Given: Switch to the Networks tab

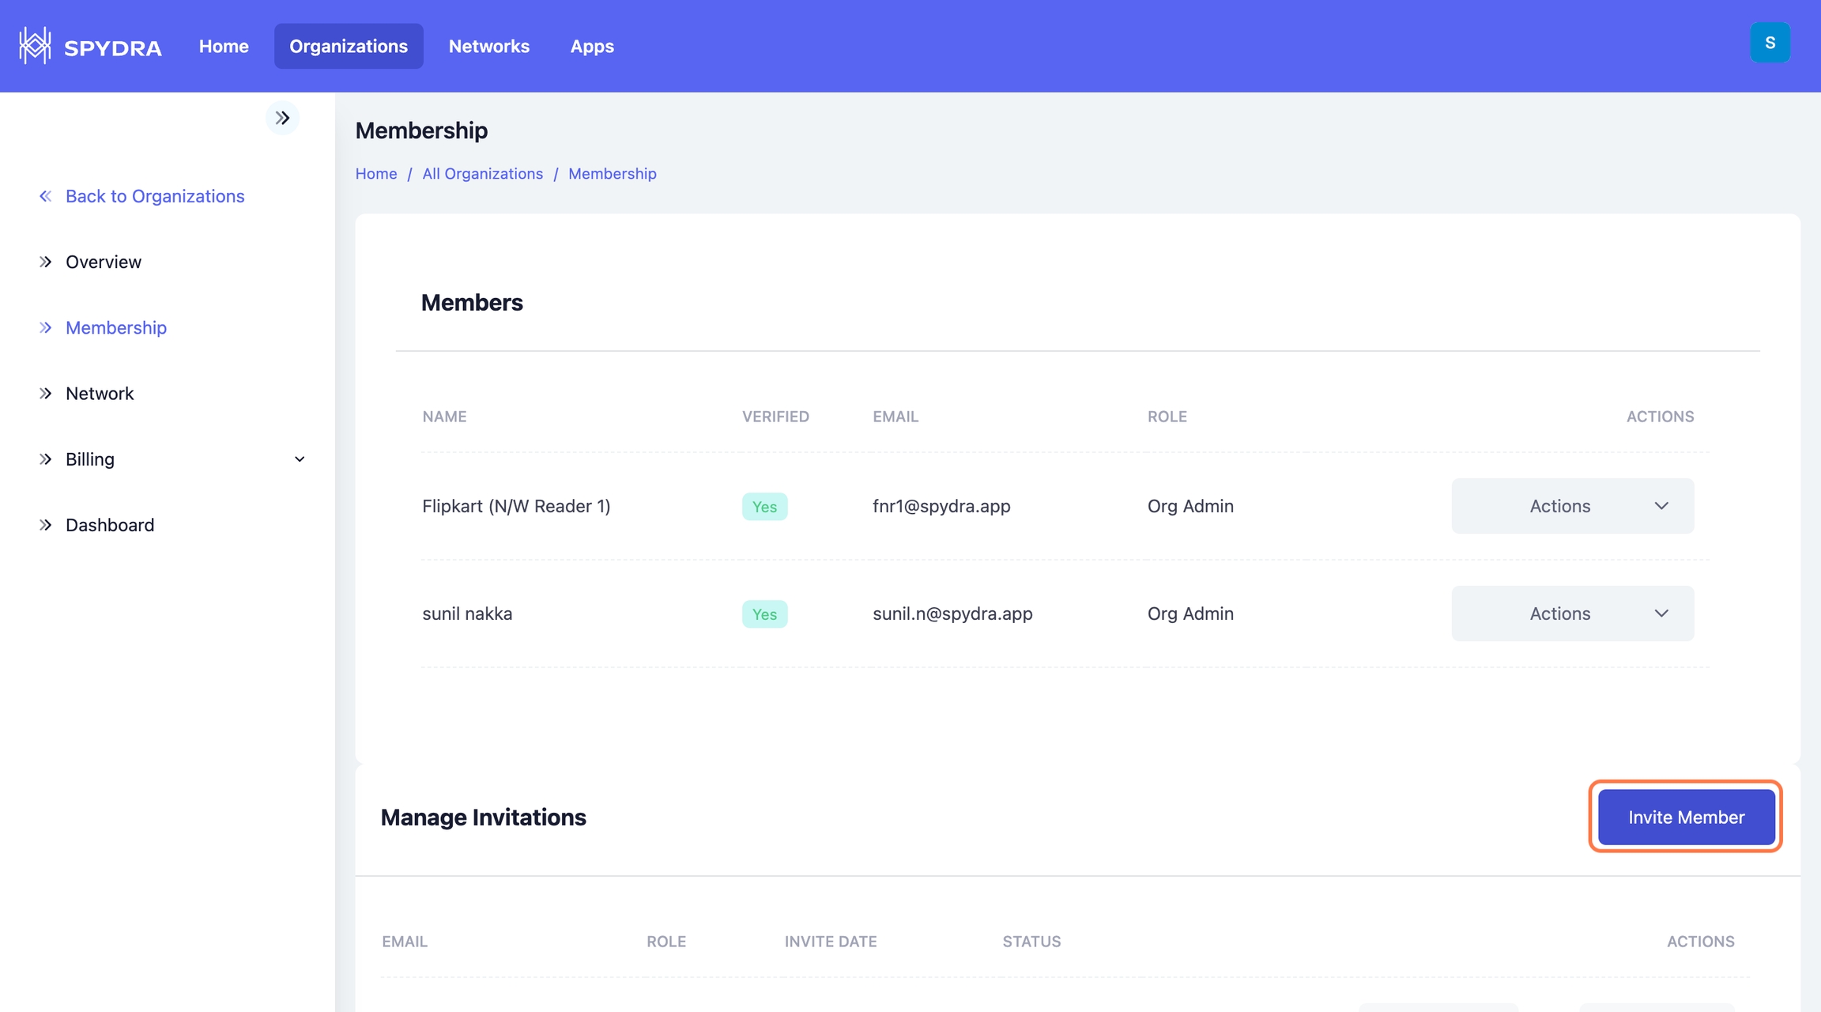Looking at the screenshot, I should tap(488, 47).
